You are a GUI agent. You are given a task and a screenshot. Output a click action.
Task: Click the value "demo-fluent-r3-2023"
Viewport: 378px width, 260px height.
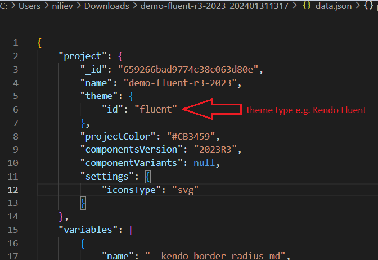180,83
